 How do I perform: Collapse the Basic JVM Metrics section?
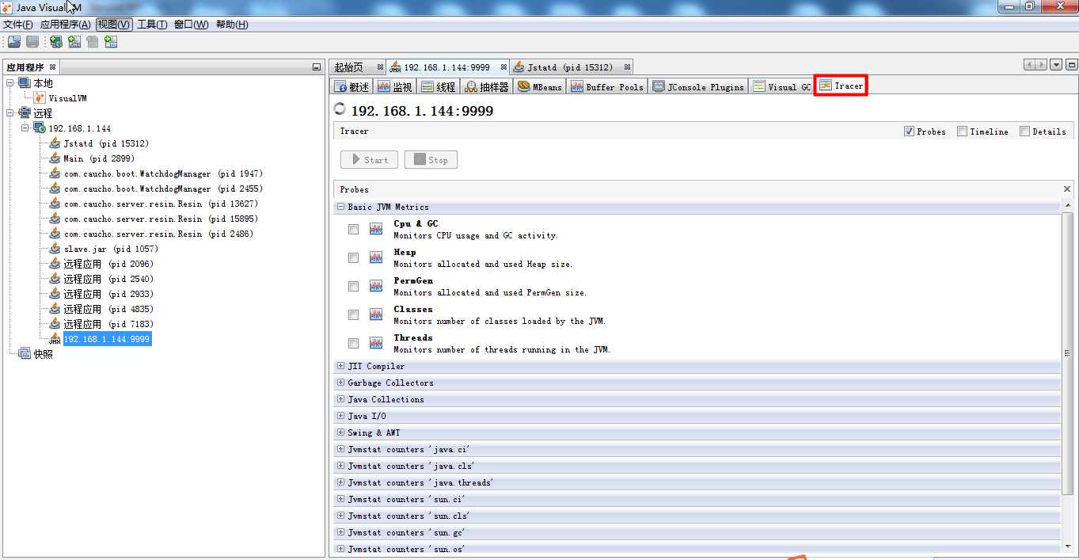pyautogui.click(x=341, y=207)
